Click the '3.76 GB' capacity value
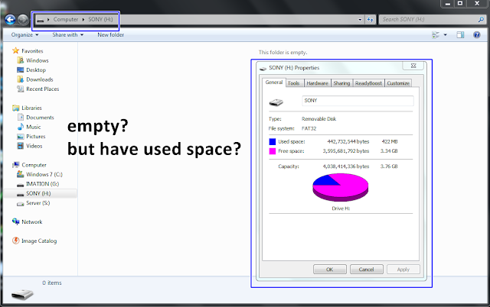490x307 pixels. coord(389,166)
